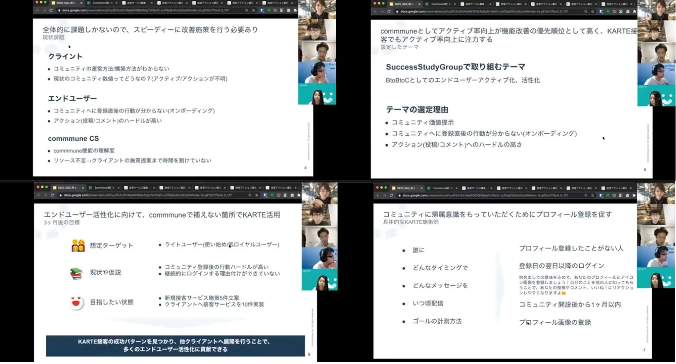Go back in the slide 5 browser
The height and width of the screenshot is (364, 676).
375,11
